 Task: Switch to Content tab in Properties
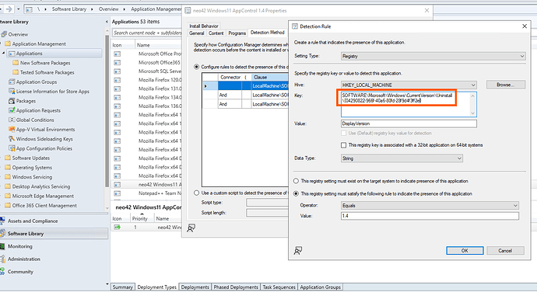216,33
